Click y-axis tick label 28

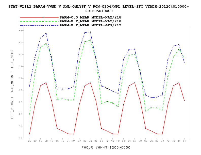[21, 90]
